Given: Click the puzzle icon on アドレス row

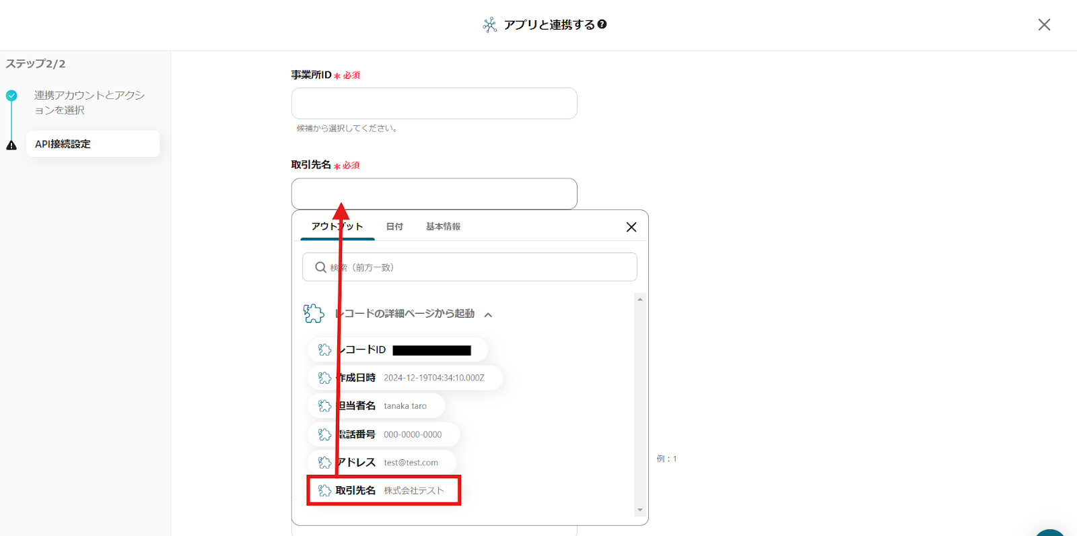Looking at the screenshot, I should (x=324, y=463).
